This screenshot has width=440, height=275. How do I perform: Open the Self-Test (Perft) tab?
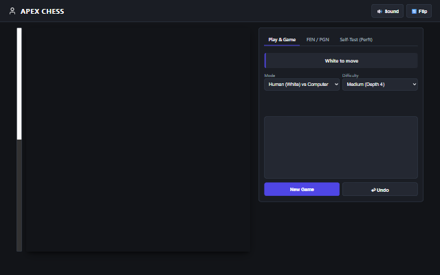[x=356, y=40]
